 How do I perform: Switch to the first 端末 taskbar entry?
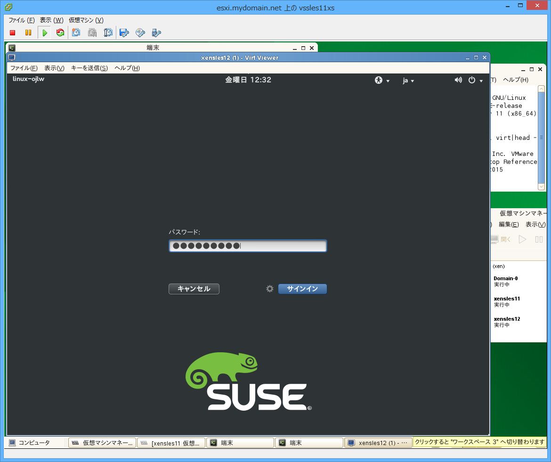click(240, 443)
